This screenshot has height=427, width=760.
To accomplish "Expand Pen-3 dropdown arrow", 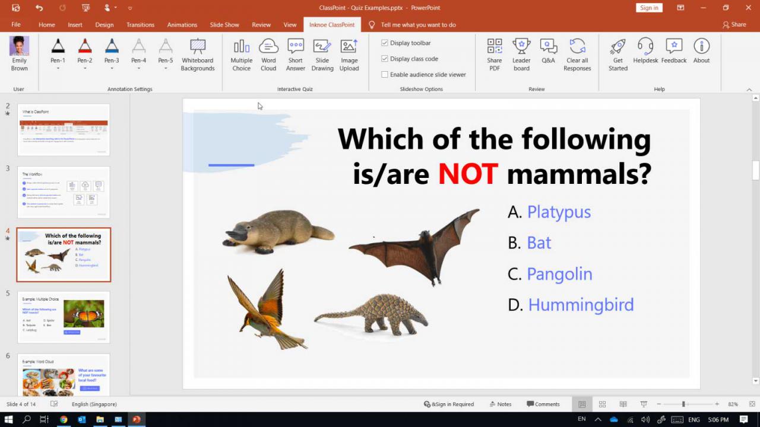I will tap(112, 68).
